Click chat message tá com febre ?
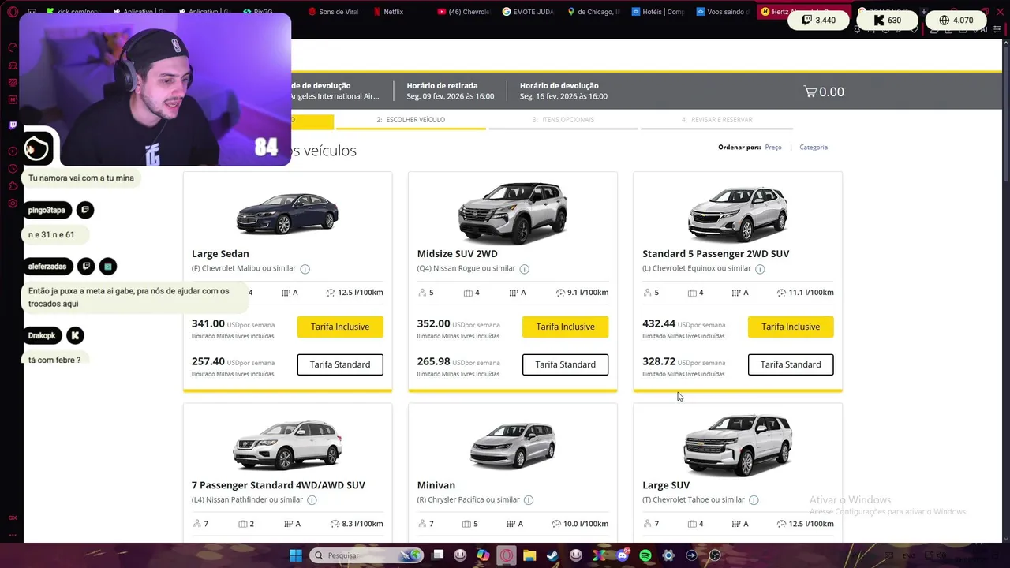Screen dimensions: 1010x568 [x=54, y=360]
